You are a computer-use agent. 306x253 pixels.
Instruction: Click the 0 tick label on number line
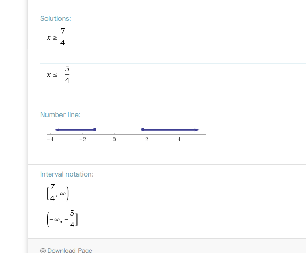114,140
